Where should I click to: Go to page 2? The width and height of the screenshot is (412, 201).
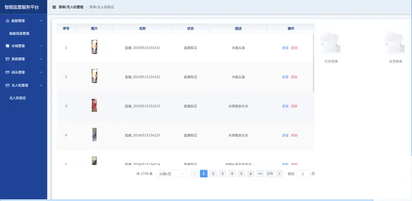(x=213, y=174)
